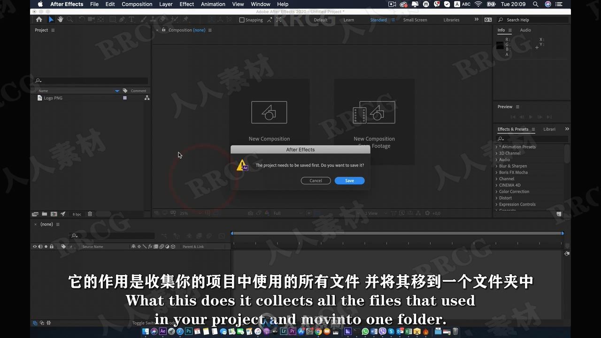Create new folder in Project panel
The width and height of the screenshot is (601, 338).
45,214
